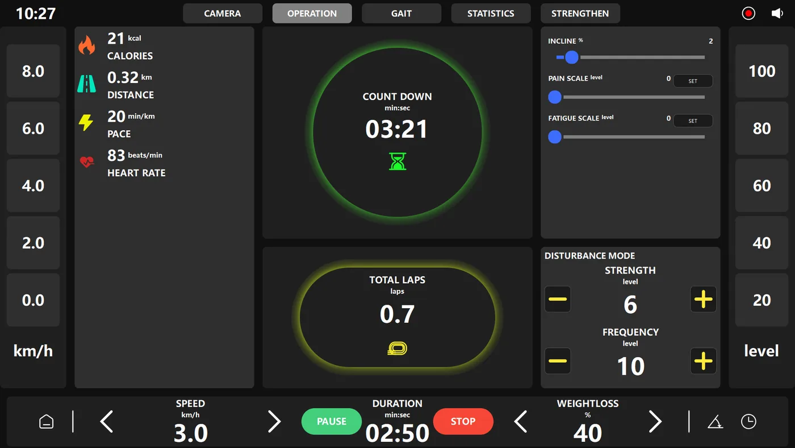Increase disturbance strength with plus button

pyautogui.click(x=703, y=300)
